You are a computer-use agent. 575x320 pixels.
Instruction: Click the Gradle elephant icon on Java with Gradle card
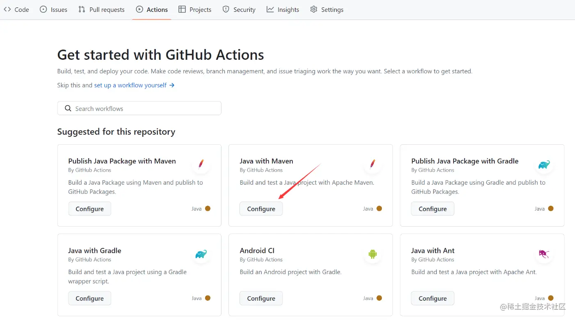pos(201,254)
